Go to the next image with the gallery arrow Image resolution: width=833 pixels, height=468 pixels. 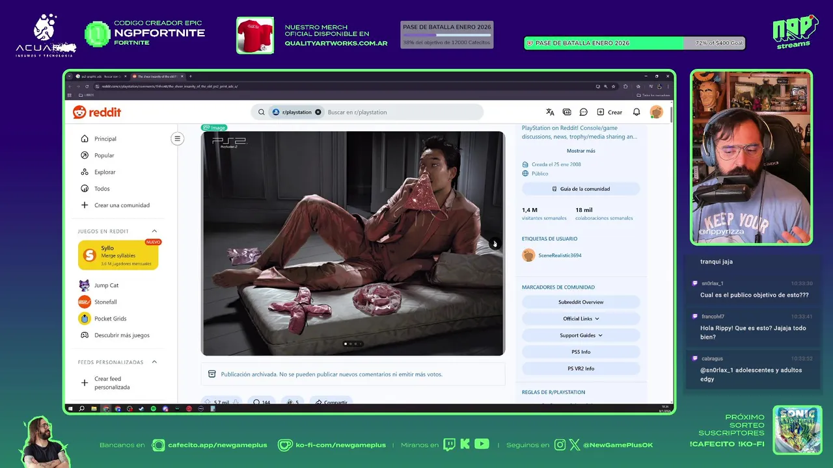(x=494, y=244)
